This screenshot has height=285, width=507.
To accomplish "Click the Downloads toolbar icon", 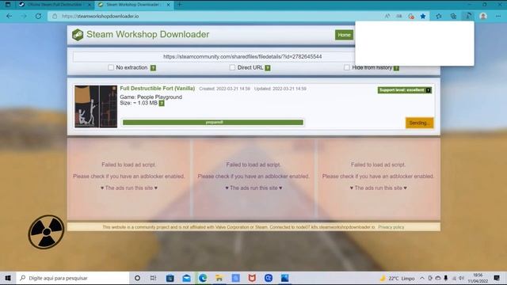I will (468, 16).
